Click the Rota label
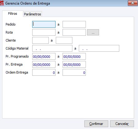This screenshot has height=129, width=138. click(9, 32)
